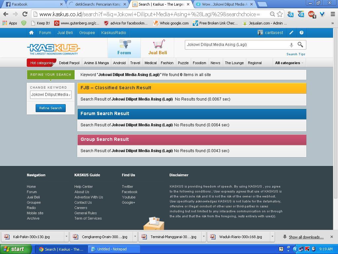The image size is (338, 254).
Task: Open the Whois google.com bookmark
Action: tap(171, 23)
